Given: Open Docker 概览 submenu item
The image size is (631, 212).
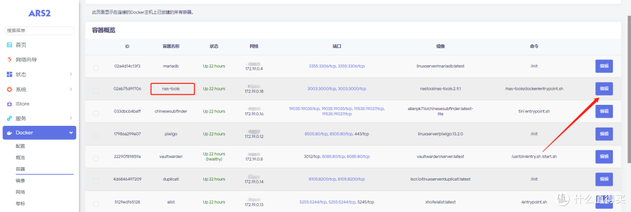Looking at the screenshot, I should (x=20, y=158).
